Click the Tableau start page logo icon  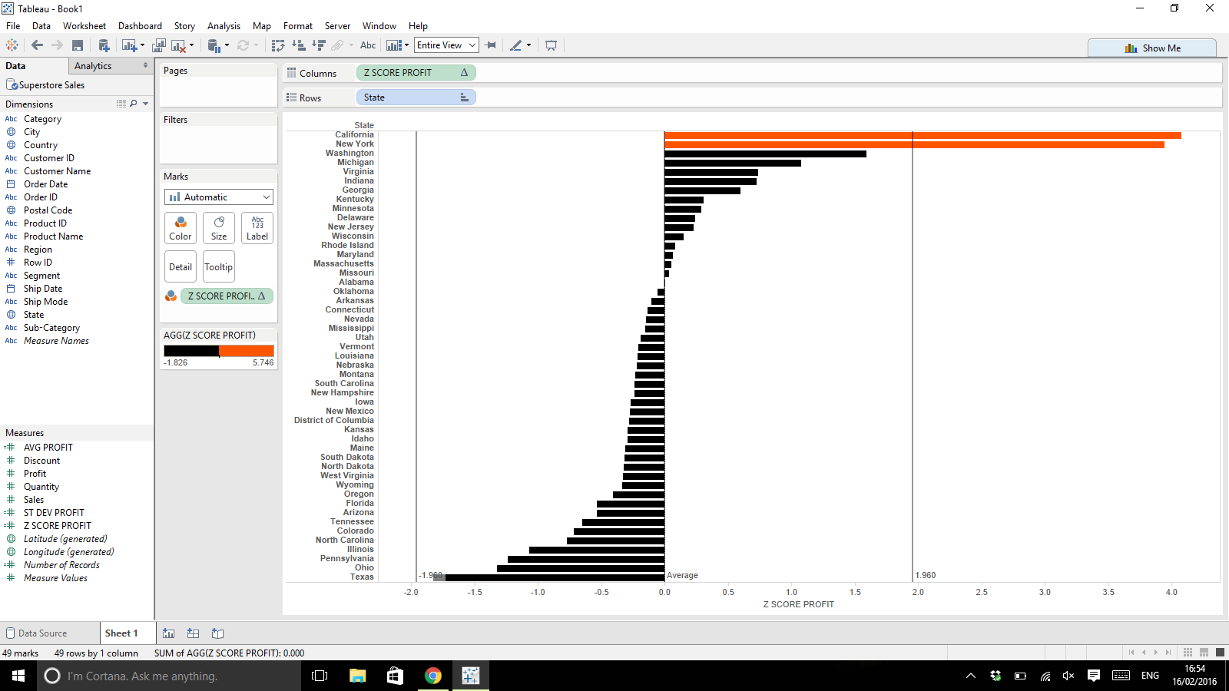coord(12,45)
